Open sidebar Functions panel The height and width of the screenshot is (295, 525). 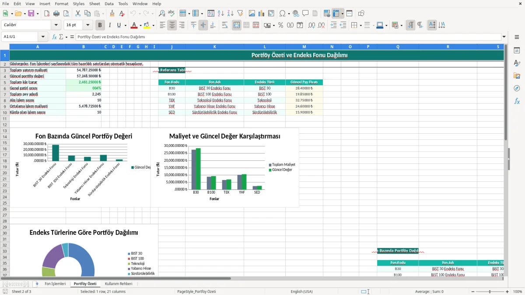(x=517, y=101)
